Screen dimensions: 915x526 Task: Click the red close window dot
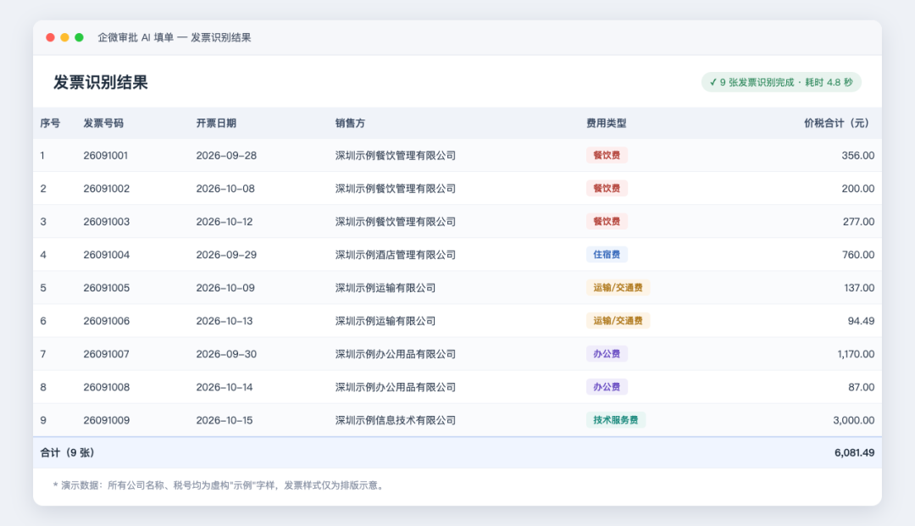[50, 37]
